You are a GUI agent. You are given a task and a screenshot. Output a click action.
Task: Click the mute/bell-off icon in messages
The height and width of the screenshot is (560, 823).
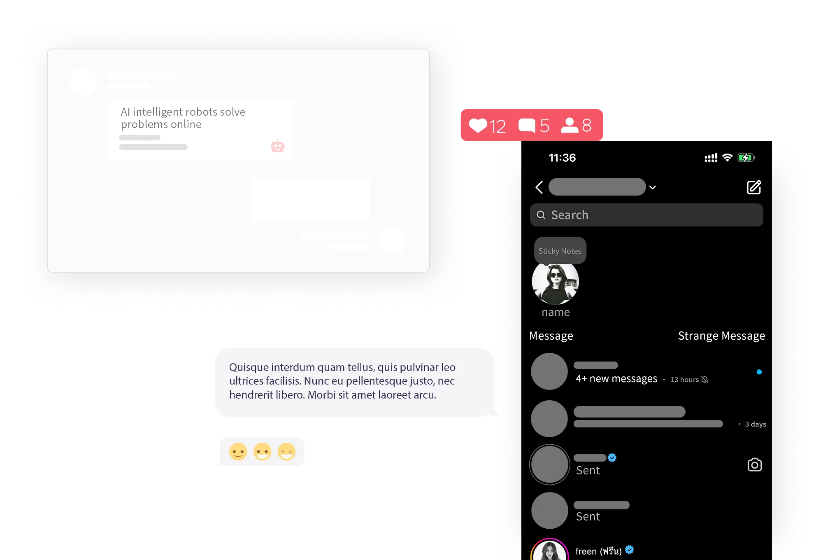[x=704, y=379]
